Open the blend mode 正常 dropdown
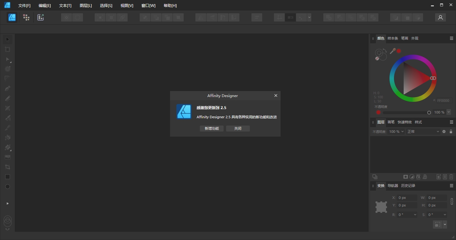Viewport: 456px width, 240px height. coord(423,132)
